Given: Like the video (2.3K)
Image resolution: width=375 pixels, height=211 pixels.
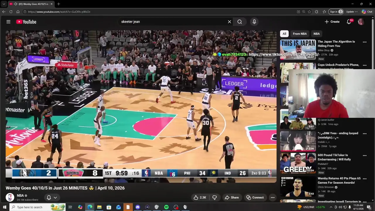Looking at the screenshot, I should 200,198.
